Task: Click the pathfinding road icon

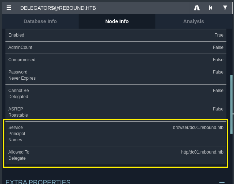Action: [197, 8]
